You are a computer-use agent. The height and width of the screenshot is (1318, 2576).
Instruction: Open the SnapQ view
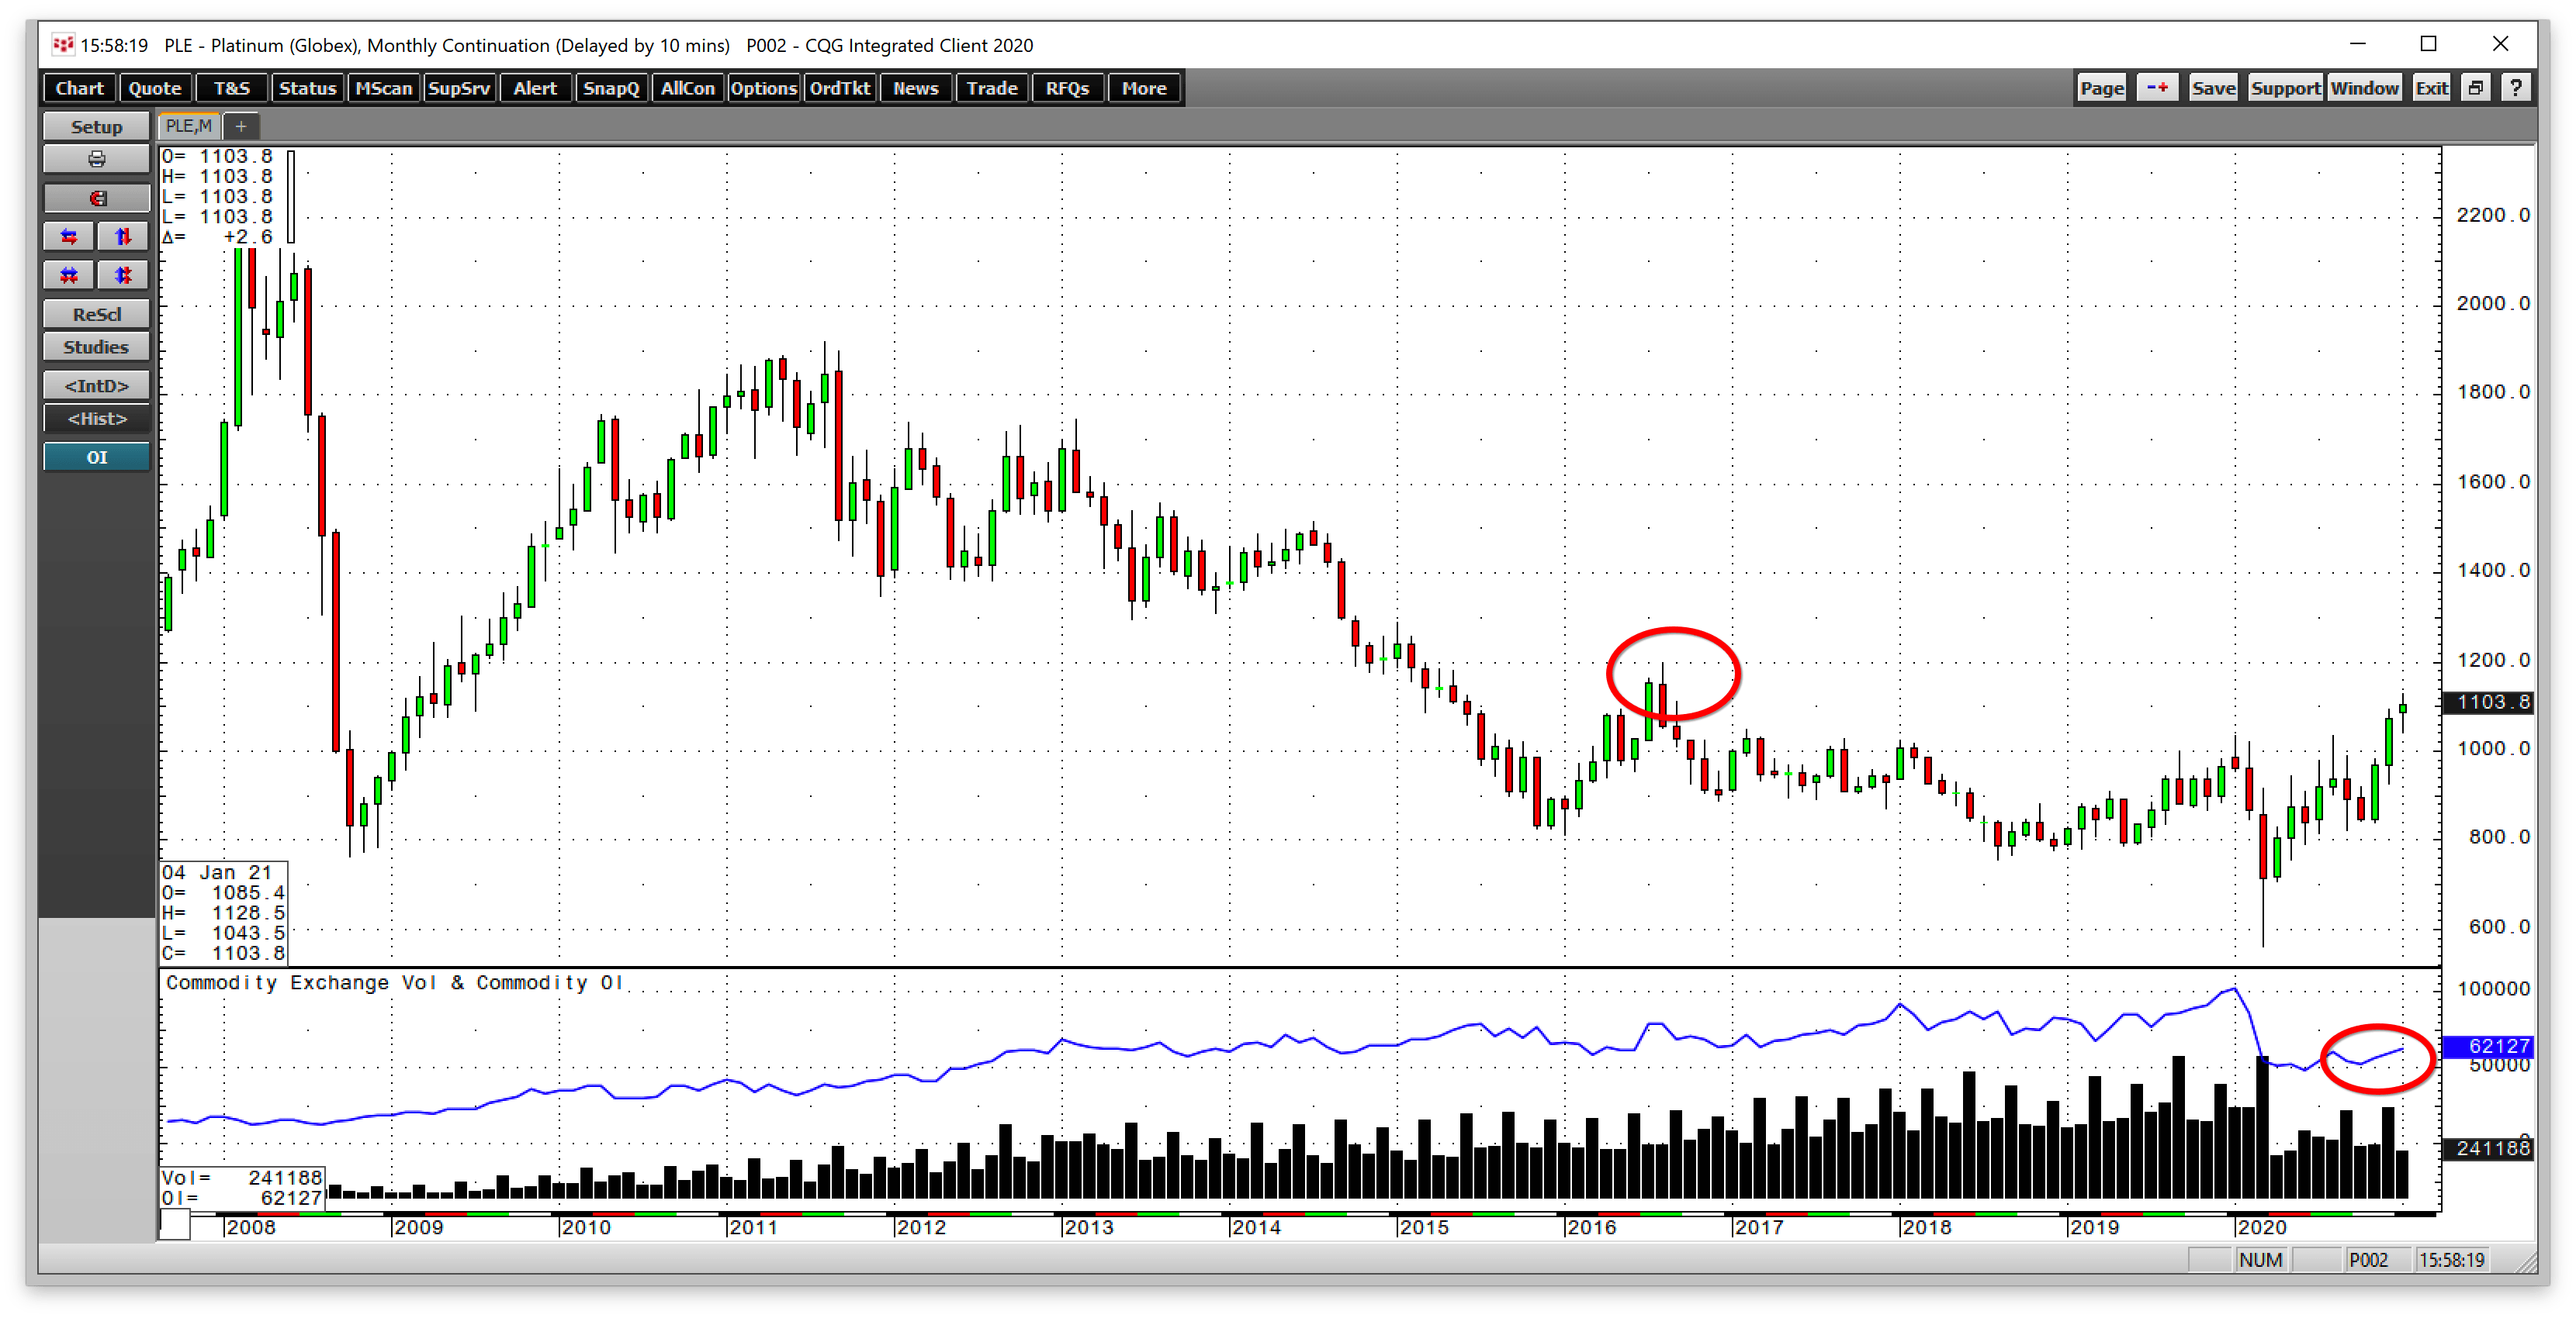pyautogui.click(x=611, y=88)
